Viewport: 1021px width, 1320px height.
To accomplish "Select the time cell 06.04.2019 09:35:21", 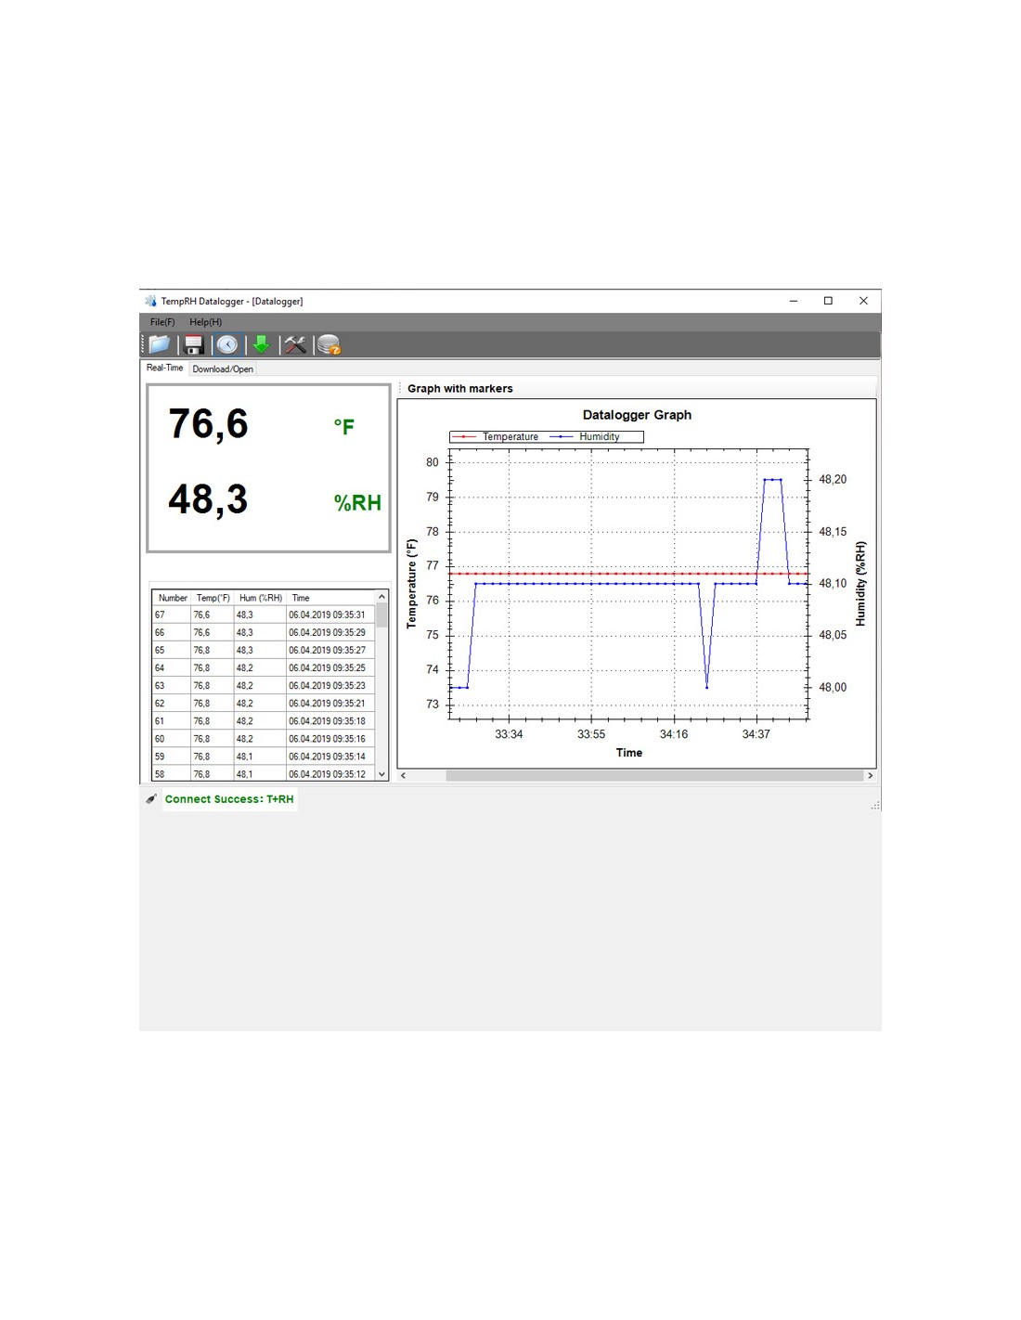I will (330, 704).
